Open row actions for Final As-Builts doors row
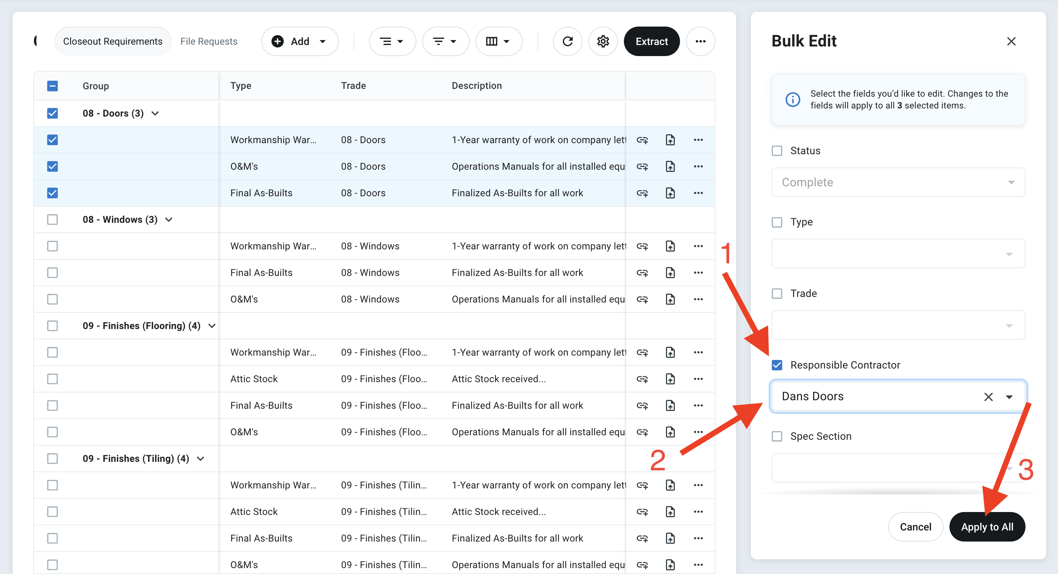Image resolution: width=1058 pixels, height=574 pixels. pyautogui.click(x=698, y=193)
